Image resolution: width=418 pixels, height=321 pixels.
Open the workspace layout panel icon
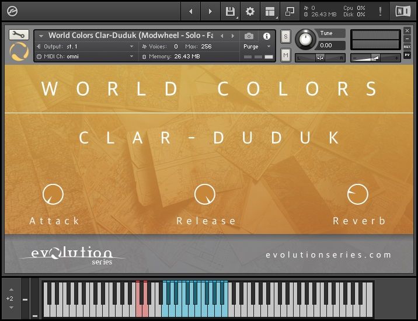[x=270, y=12]
